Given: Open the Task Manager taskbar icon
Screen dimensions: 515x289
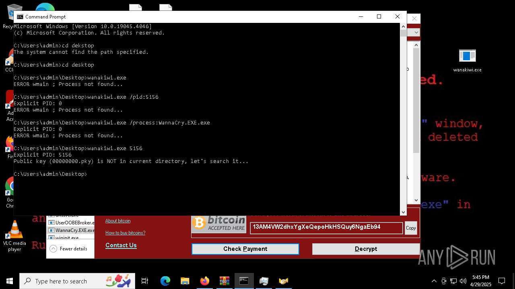Looking at the screenshot, I should pos(264,281).
